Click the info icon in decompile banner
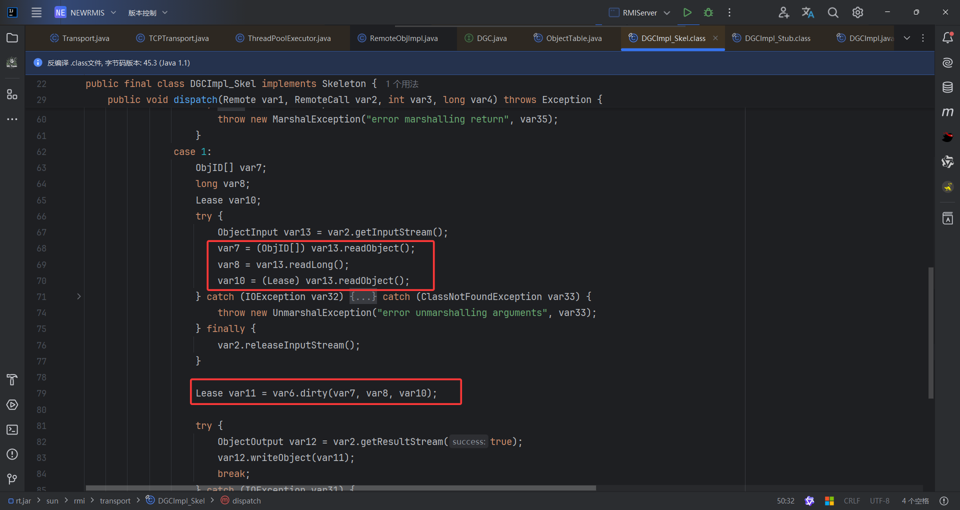960x510 pixels. pos(37,62)
